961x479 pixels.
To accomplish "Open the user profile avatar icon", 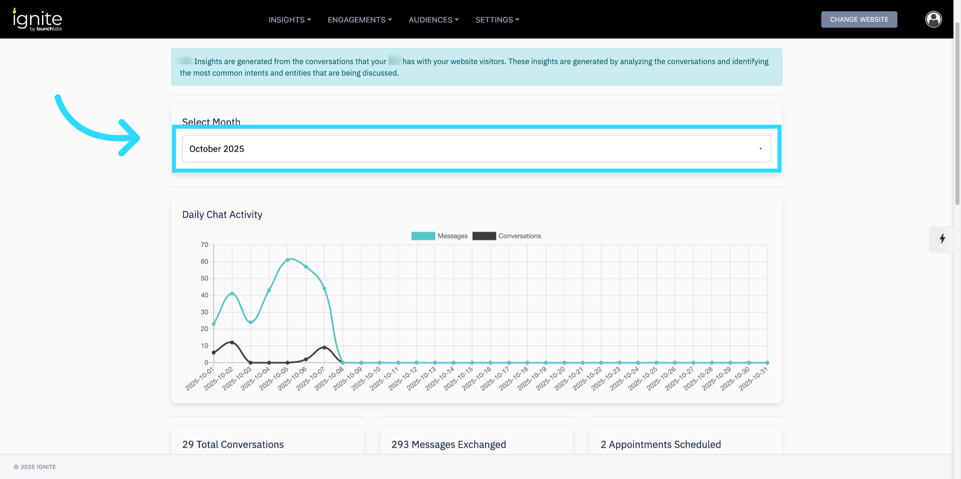I will pos(933,19).
